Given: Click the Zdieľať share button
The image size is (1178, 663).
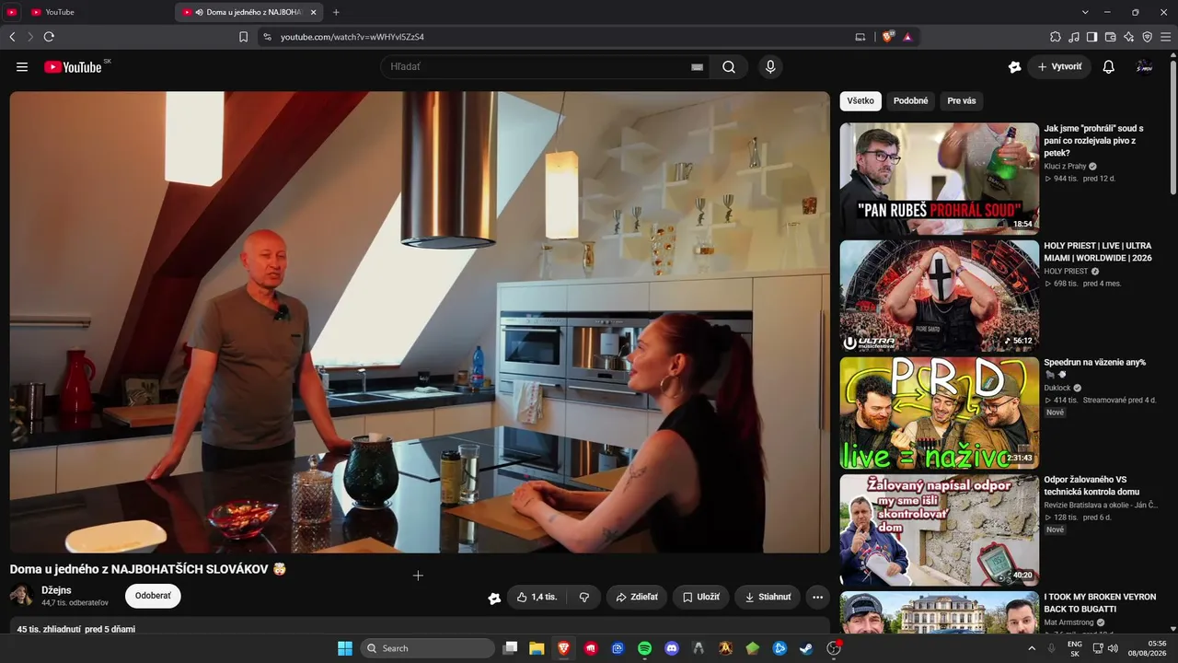Looking at the screenshot, I should 636,597.
